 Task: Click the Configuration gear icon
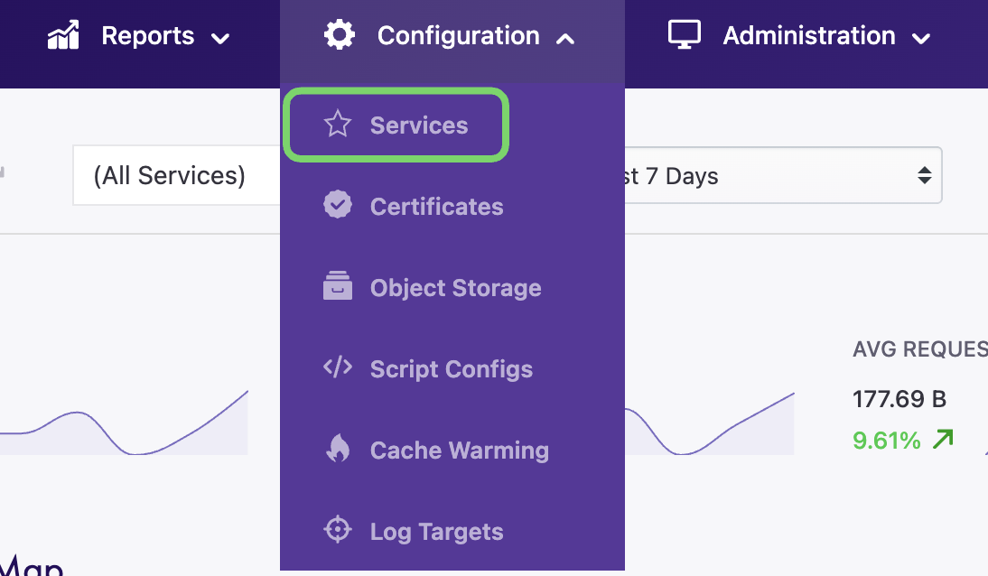[x=340, y=36]
